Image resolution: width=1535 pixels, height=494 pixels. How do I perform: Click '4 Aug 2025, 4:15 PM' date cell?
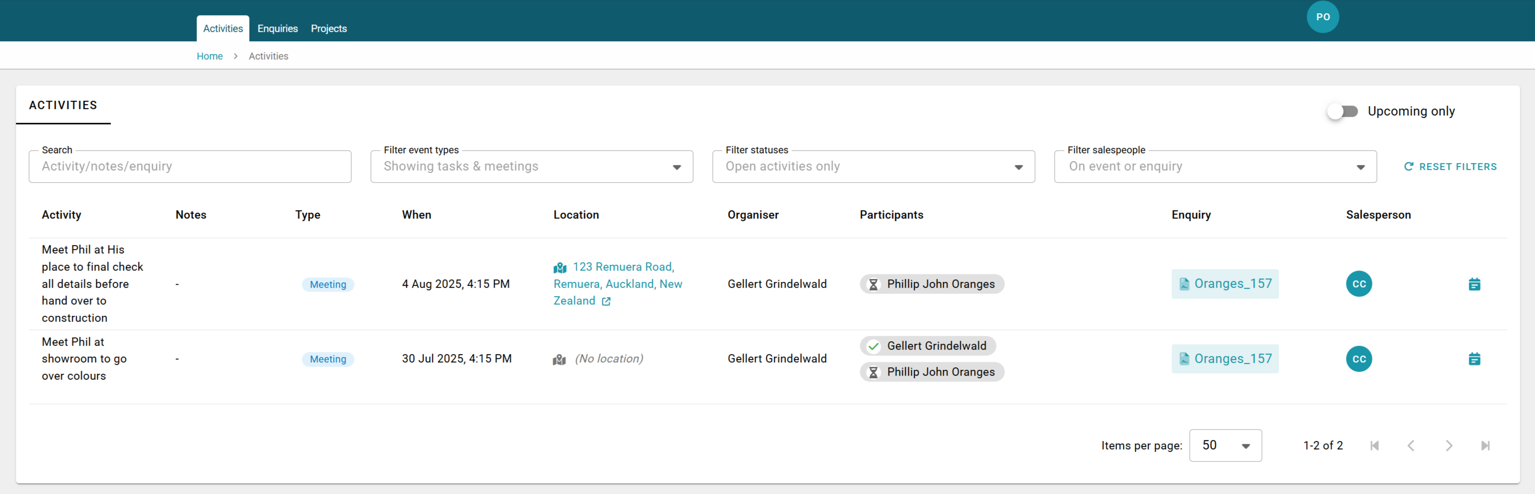pos(455,284)
